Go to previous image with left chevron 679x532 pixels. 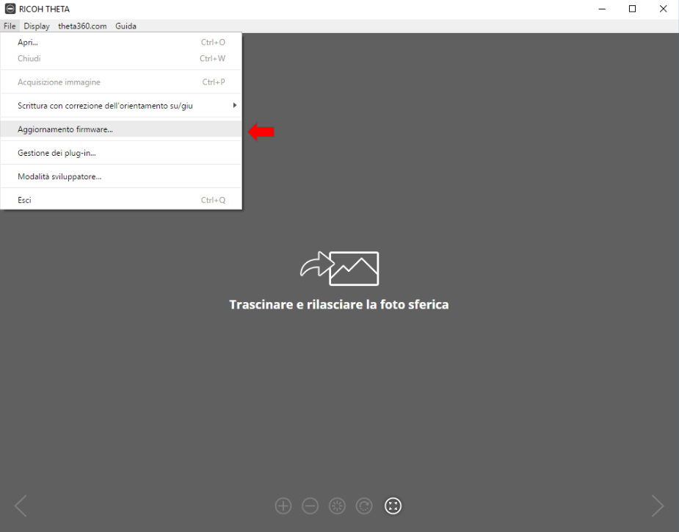tap(21, 506)
